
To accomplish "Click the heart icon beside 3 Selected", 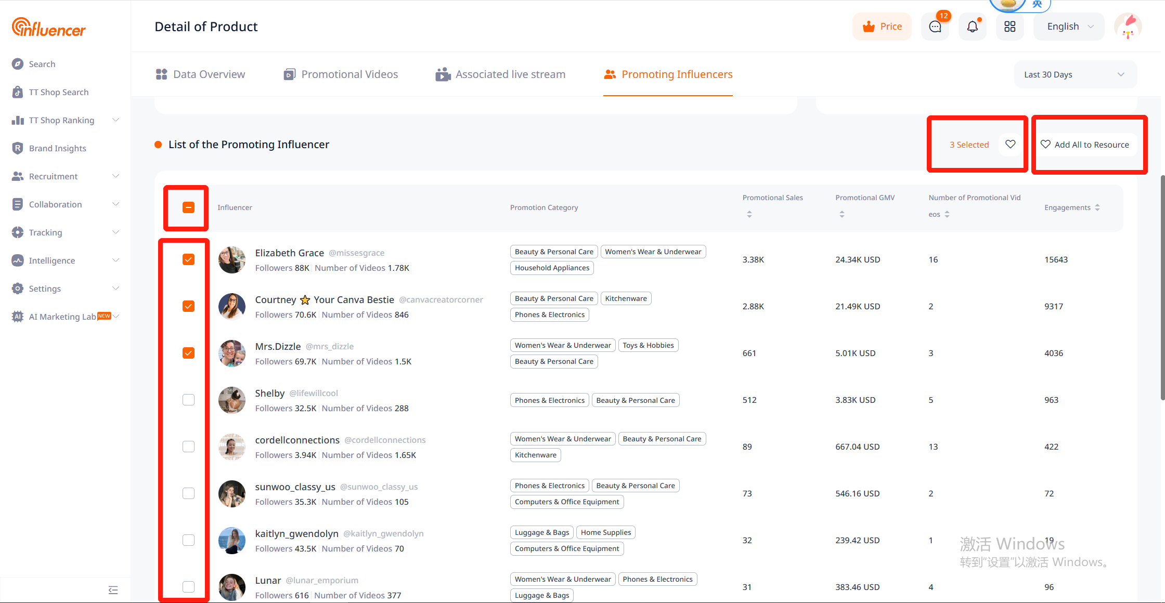I will 1010,145.
